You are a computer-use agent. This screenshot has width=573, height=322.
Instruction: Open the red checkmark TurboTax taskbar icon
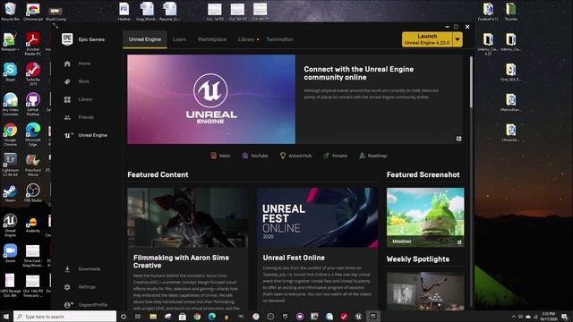click(x=344, y=317)
